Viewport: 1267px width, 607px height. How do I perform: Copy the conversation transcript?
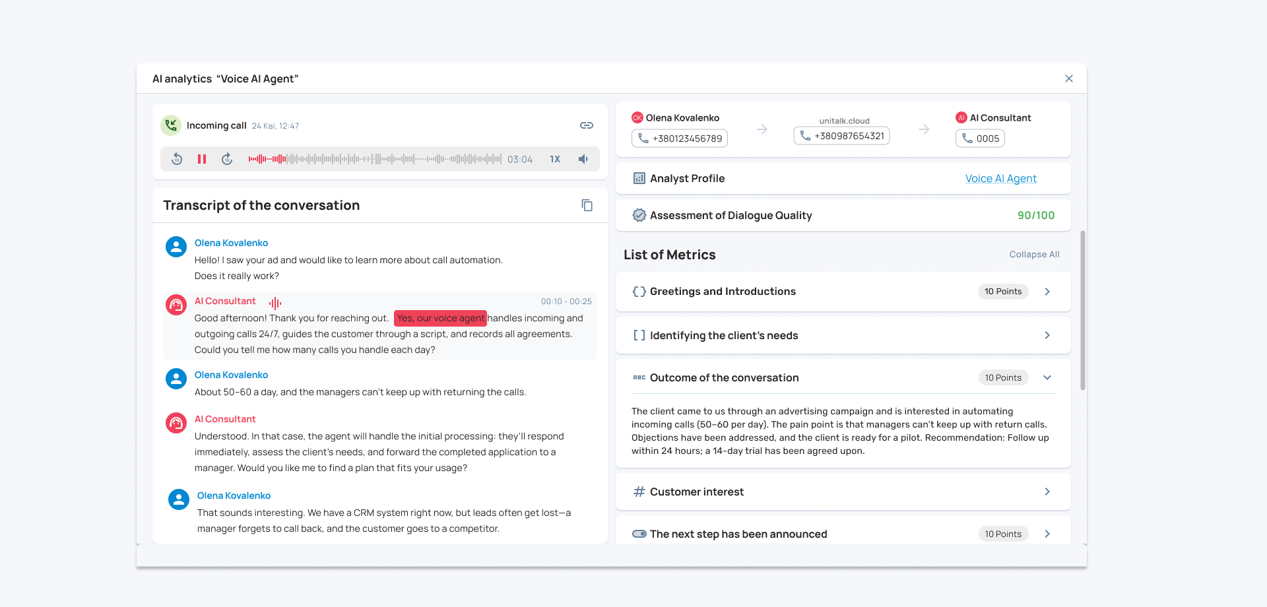(x=587, y=205)
